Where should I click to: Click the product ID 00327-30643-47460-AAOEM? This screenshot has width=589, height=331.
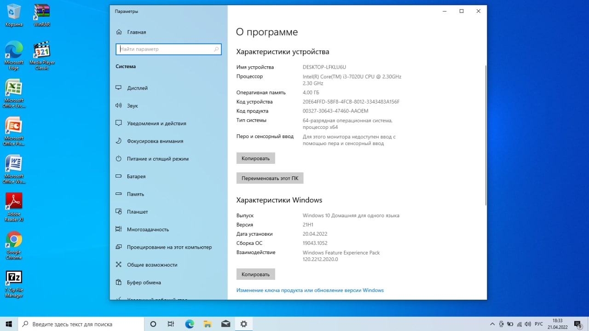pos(335,111)
